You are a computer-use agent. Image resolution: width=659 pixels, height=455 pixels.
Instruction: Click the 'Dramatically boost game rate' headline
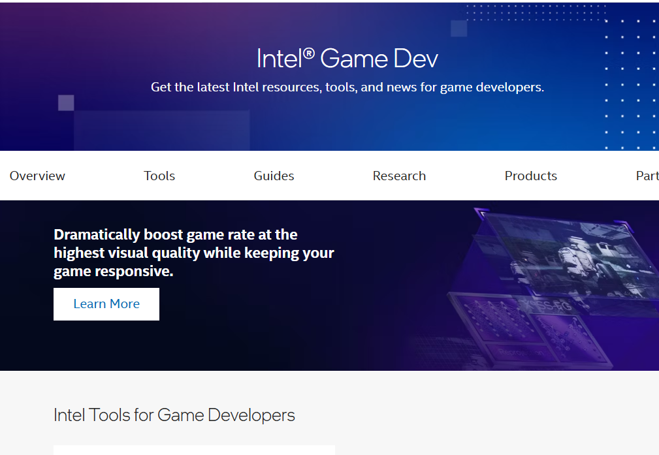pyautogui.click(x=194, y=253)
